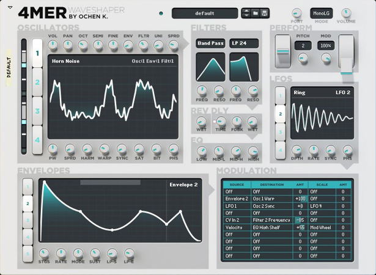Click the envelope SUST knob
The height and width of the screenshot is (275, 376).
pyautogui.click(x=95, y=252)
